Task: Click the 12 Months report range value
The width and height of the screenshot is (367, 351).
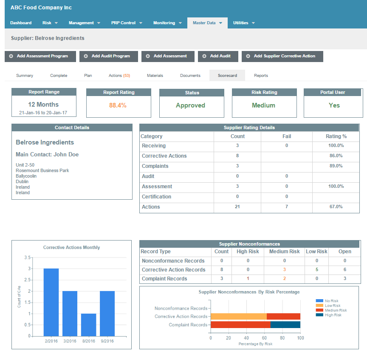Action: tap(43, 105)
